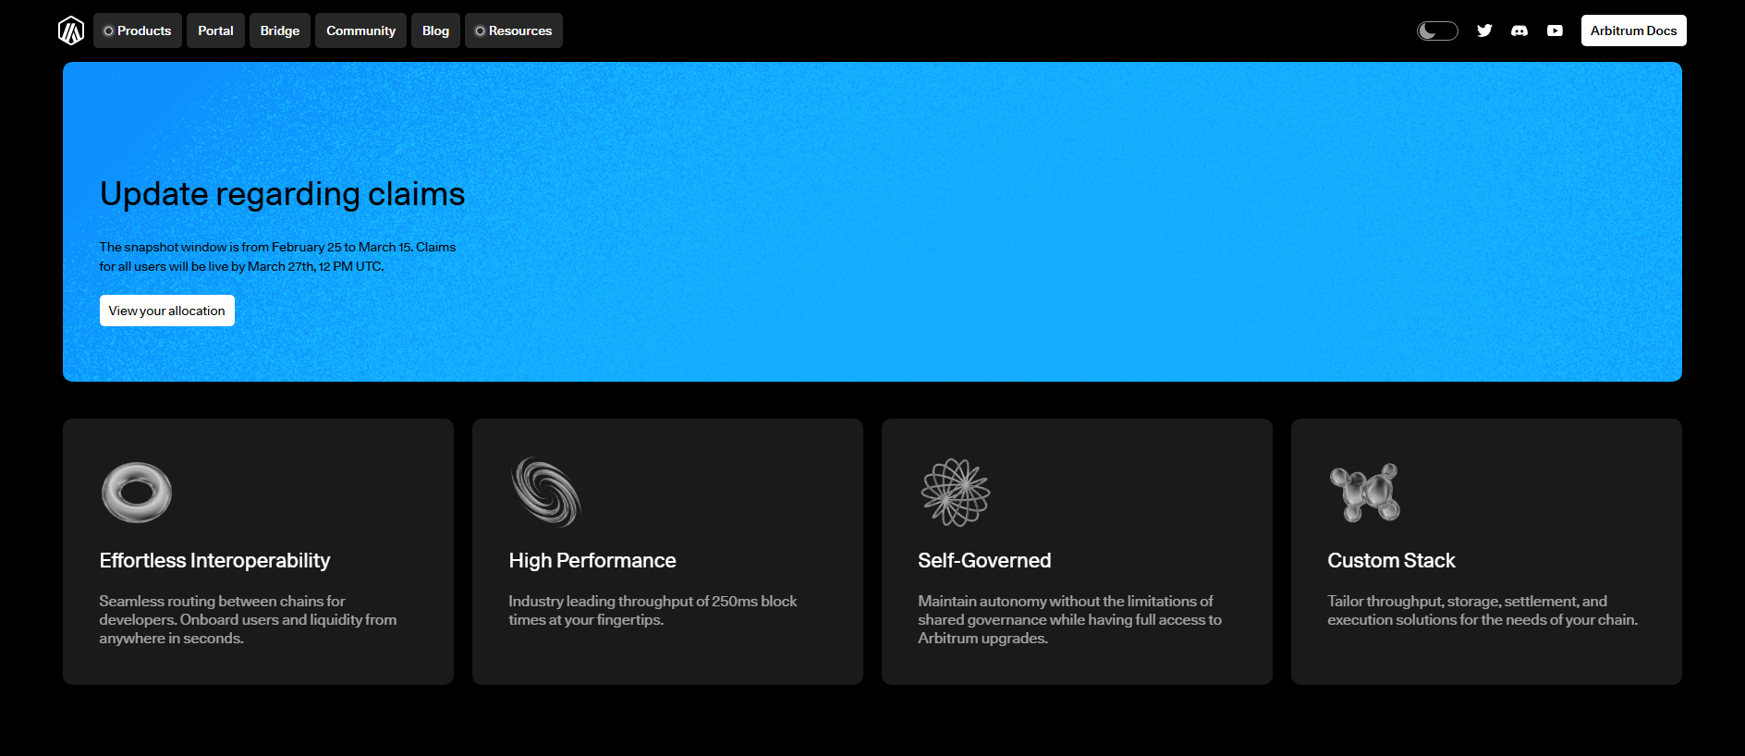The height and width of the screenshot is (756, 1745).
Task: Click the snapshot window claims description text
Action: click(x=277, y=257)
